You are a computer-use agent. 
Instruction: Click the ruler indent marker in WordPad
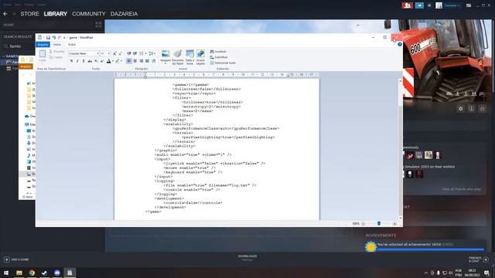click(x=145, y=76)
